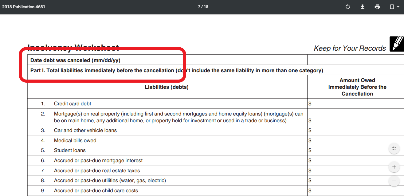Viewport: 404px width, 196px height.
Task: Click the amount cell for Car loans
Action: click(x=356, y=130)
